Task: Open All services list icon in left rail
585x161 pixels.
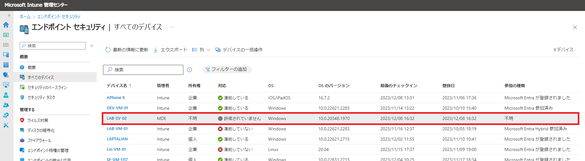Action: click(6, 45)
